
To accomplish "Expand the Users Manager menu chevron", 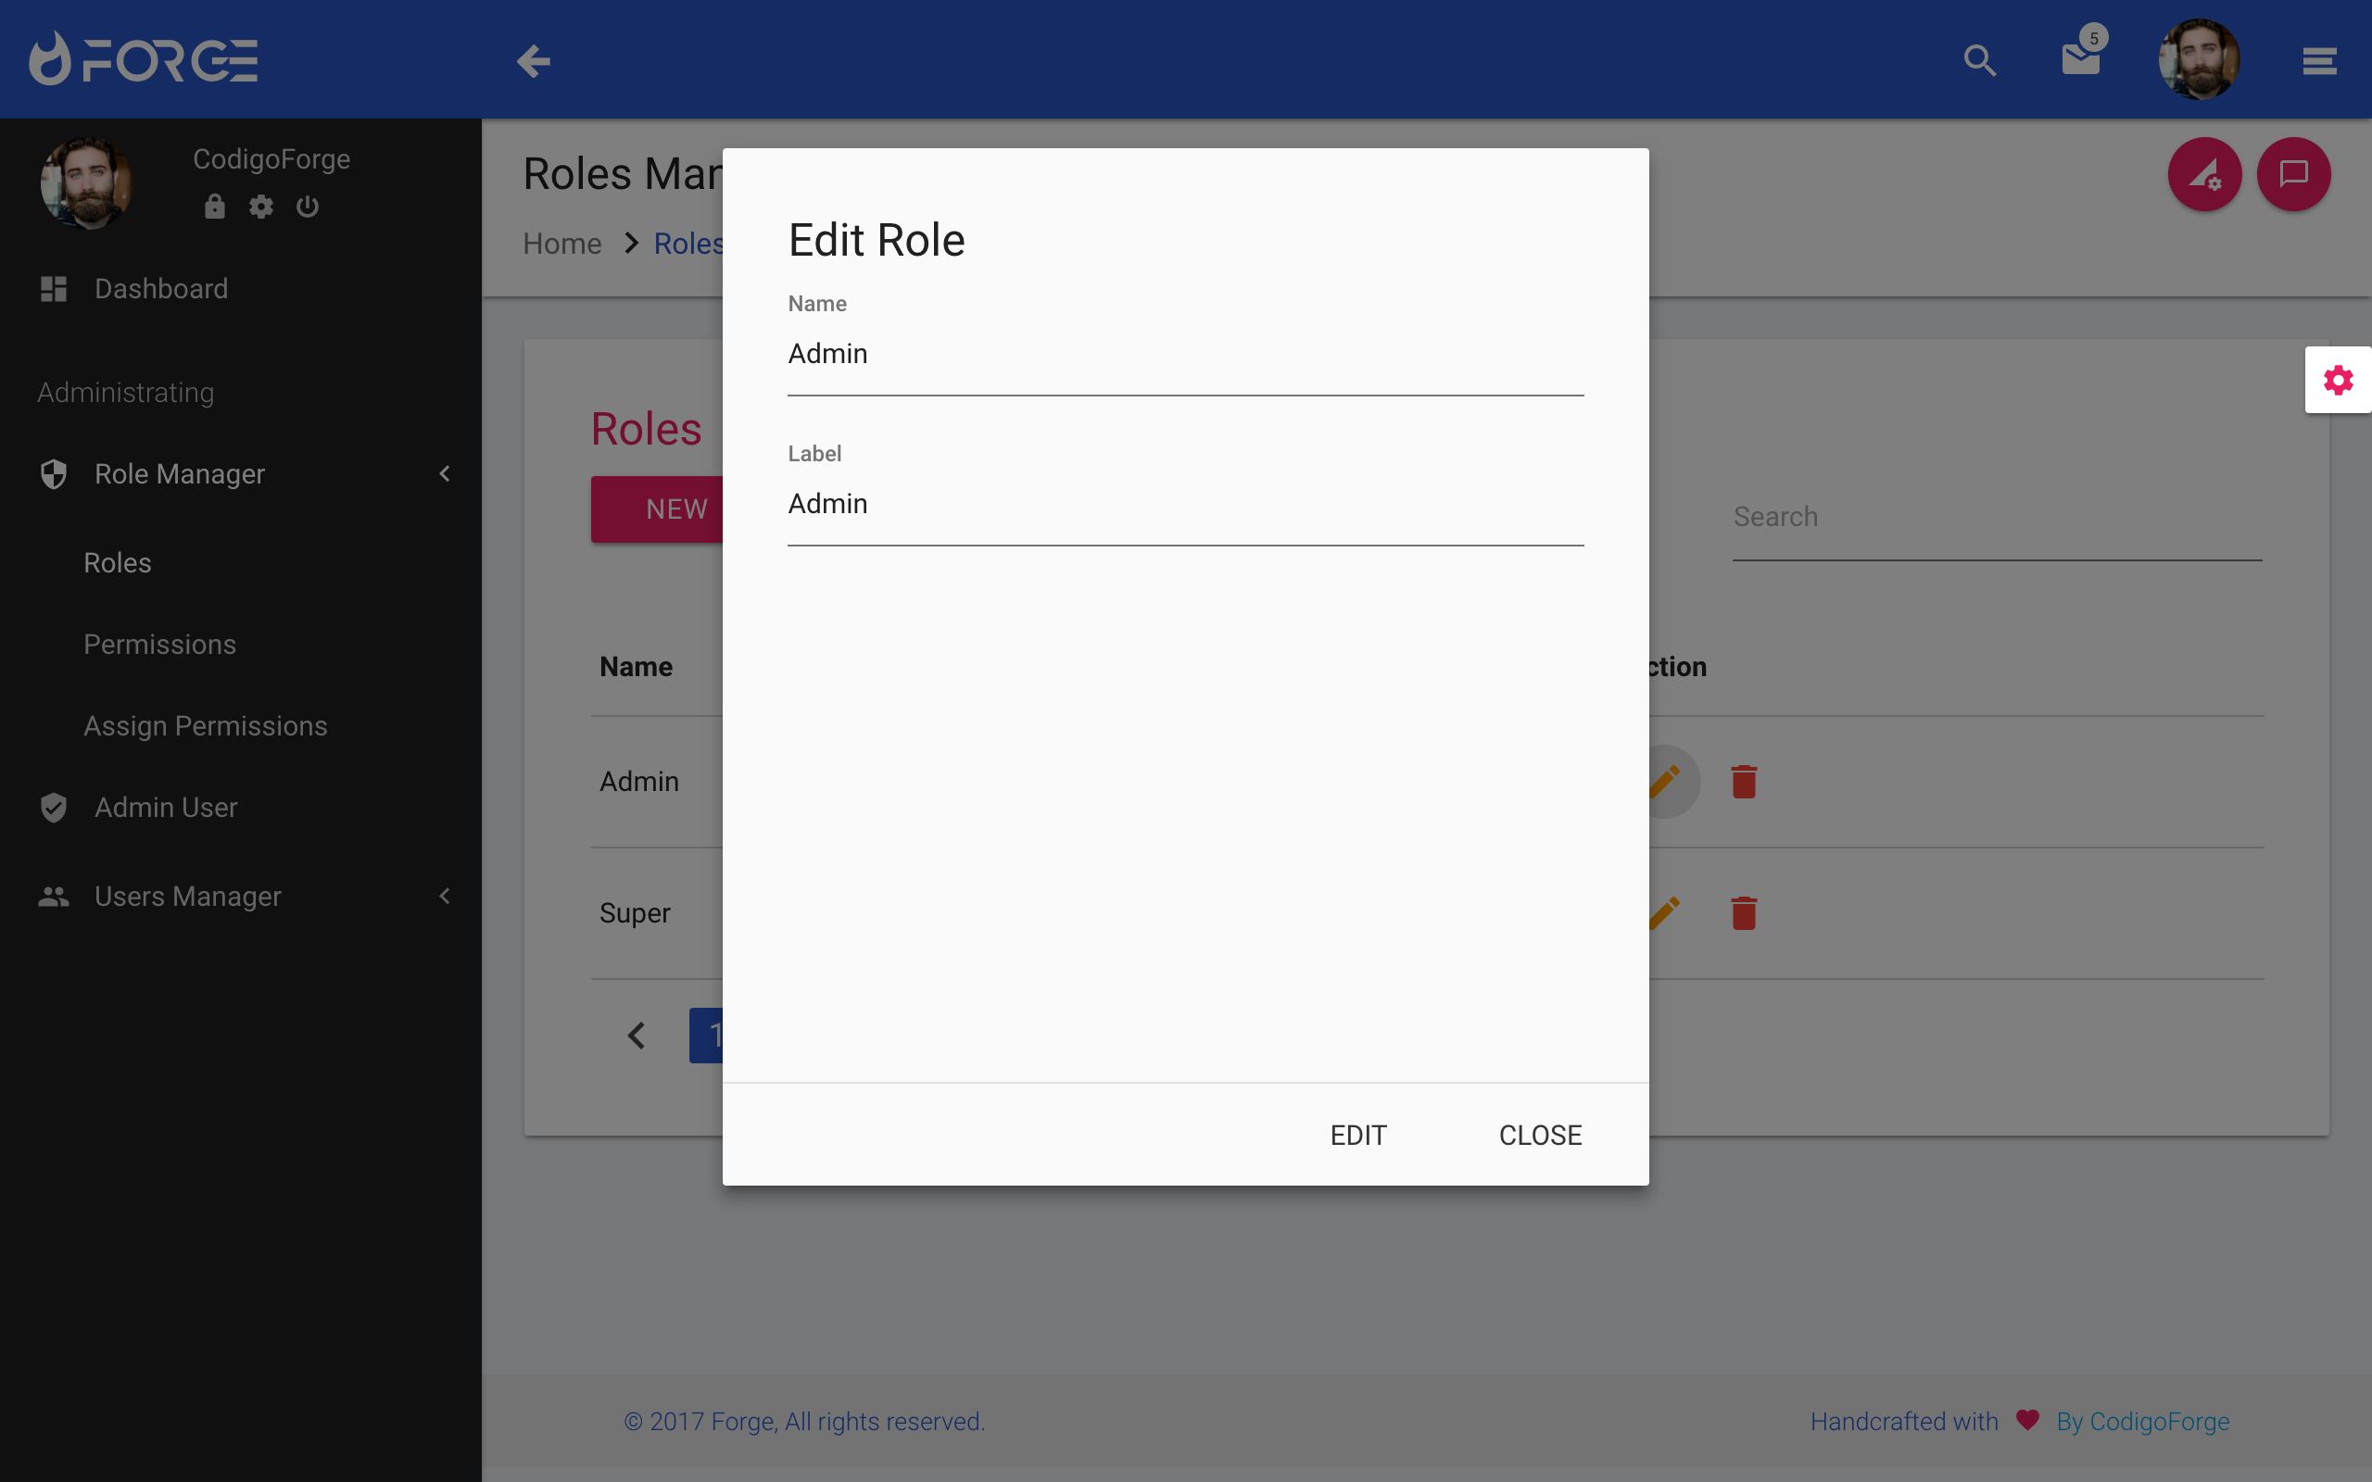I will pos(444,896).
